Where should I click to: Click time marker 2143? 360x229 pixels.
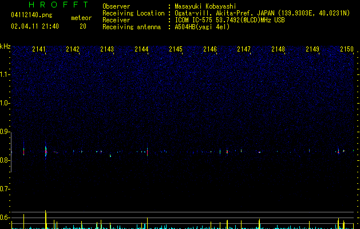click(107, 49)
